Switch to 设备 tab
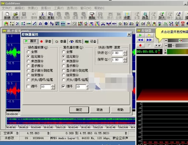This screenshot has width=188, height=145. pyautogui.click(x=90, y=41)
